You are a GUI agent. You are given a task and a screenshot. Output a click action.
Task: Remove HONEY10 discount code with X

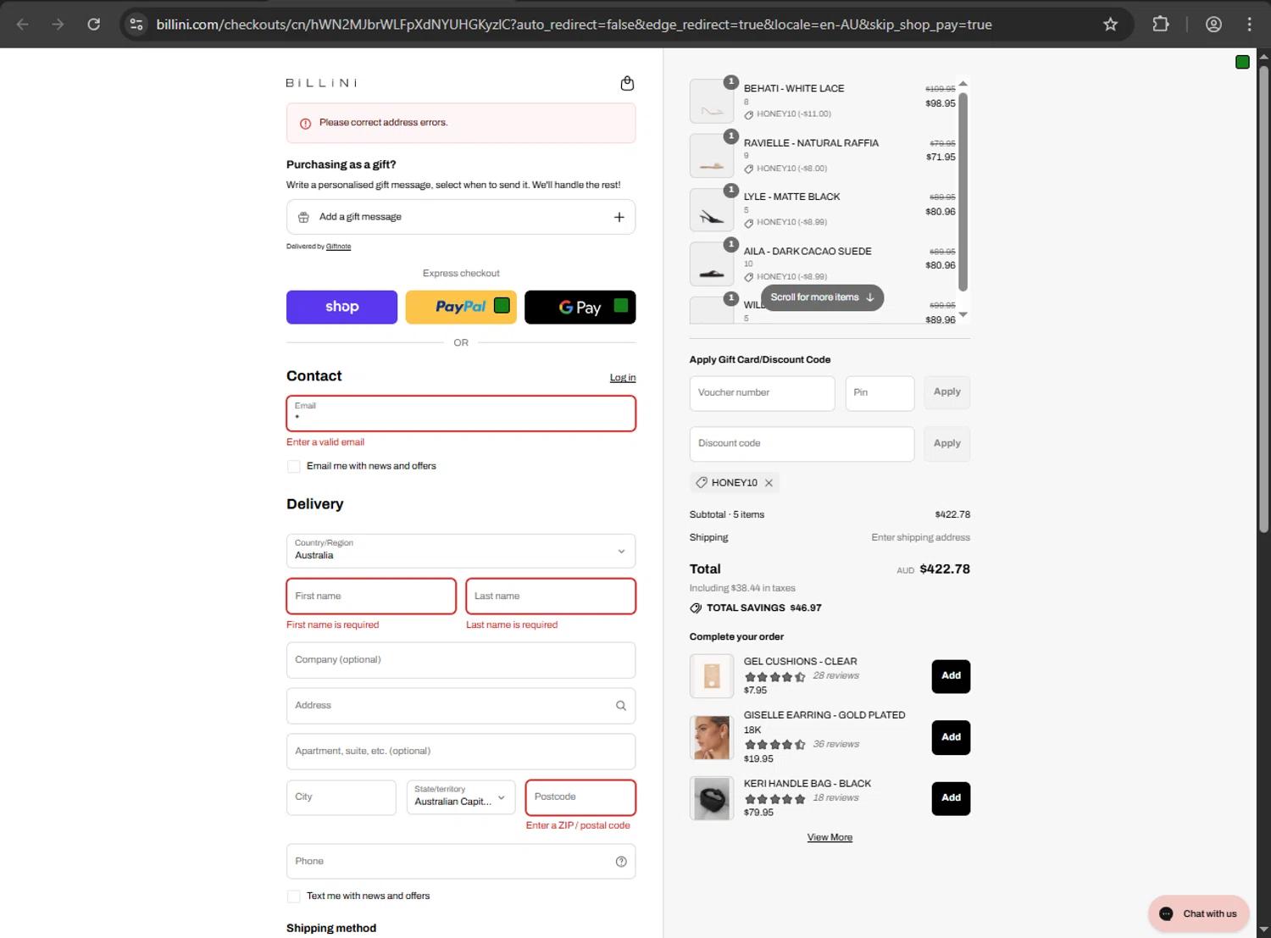(769, 483)
